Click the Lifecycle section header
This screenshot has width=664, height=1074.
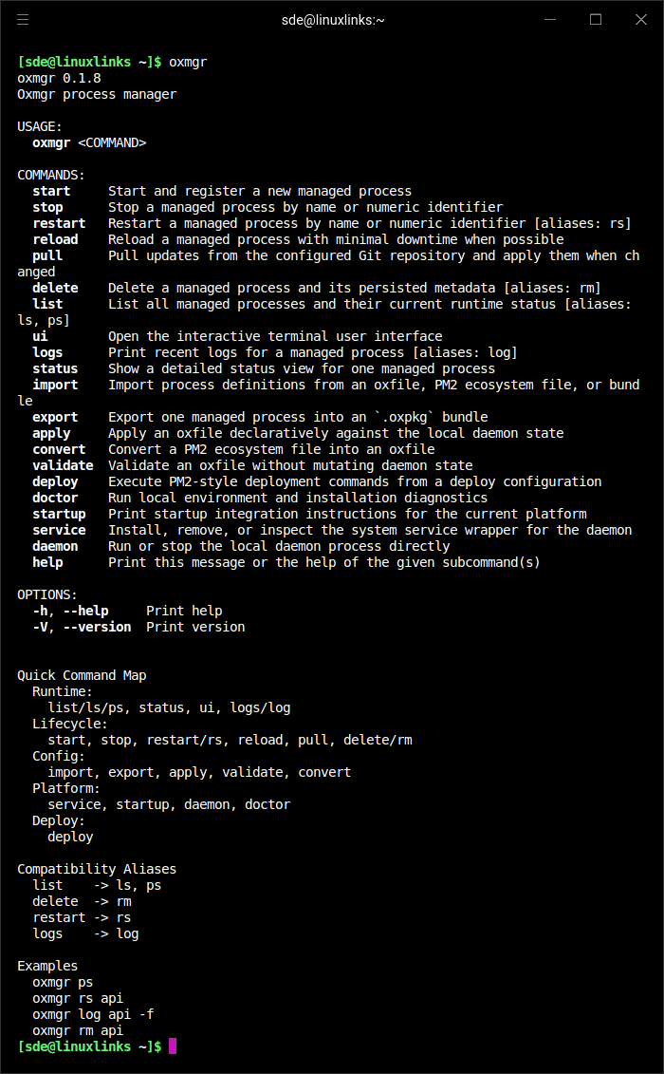click(x=64, y=724)
